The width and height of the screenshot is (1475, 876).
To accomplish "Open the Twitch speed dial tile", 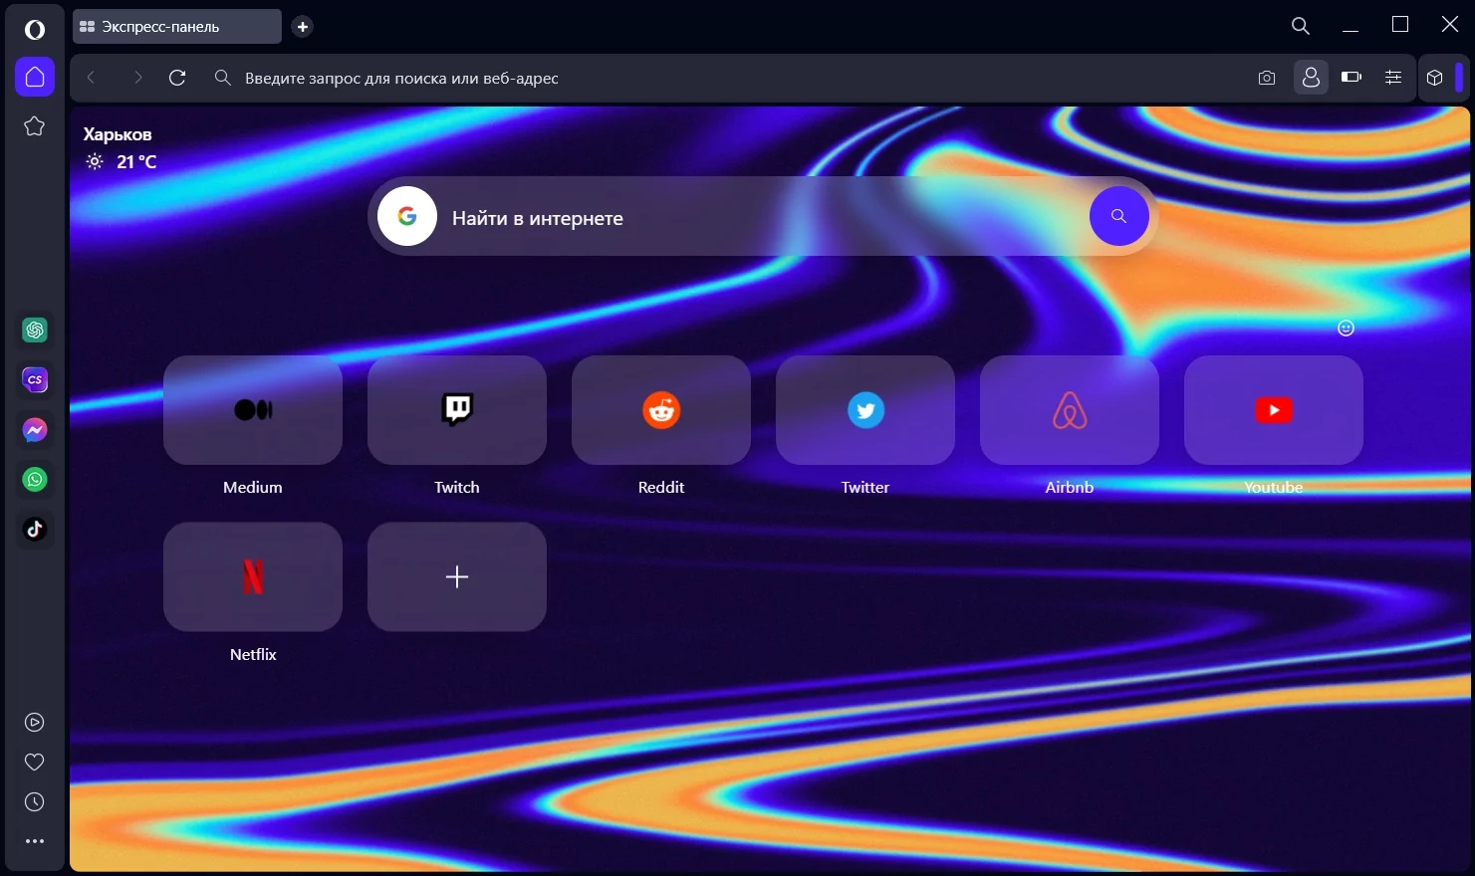I will [457, 410].
